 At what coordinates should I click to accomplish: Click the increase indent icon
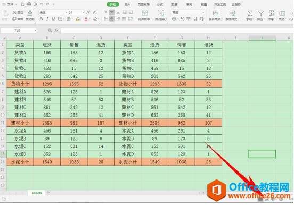tap(131, 12)
